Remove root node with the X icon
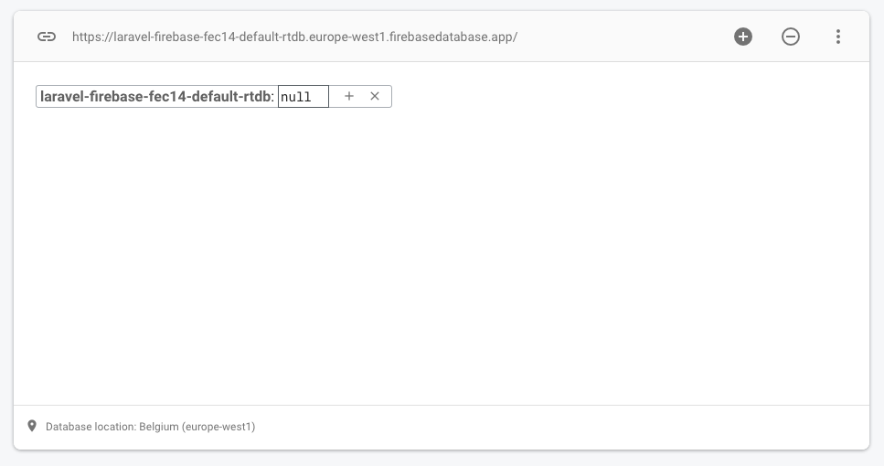Viewport: 884px width, 466px height. coord(375,96)
